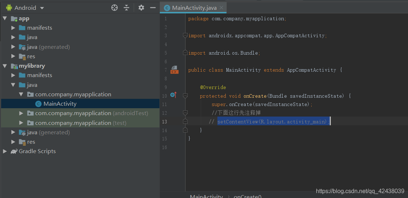The width and height of the screenshot is (408, 198).
Task: Expand java (generated) under mylibrary
Action: (13, 132)
